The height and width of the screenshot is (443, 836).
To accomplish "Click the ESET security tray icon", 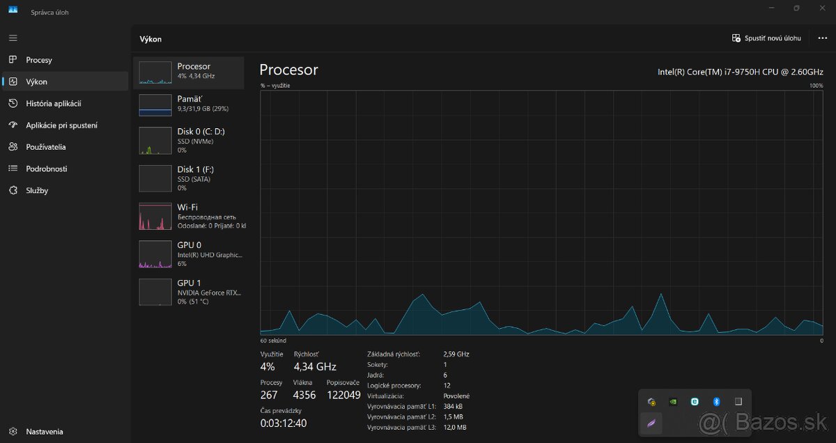I will 694,401.
